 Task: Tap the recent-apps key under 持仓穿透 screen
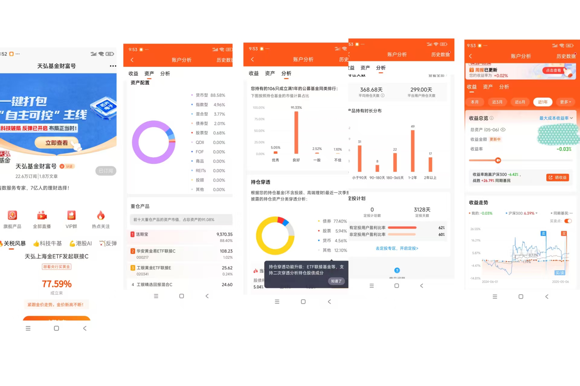coord(277,301)
